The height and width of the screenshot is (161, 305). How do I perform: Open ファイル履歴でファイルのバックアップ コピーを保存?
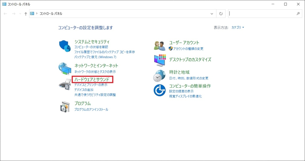[105, 52]
